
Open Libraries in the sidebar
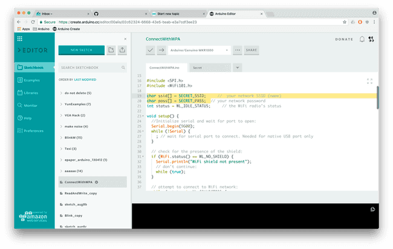29,92
